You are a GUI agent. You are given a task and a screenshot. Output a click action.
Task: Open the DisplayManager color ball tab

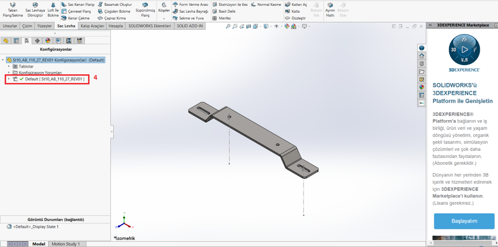coord(48,41)
